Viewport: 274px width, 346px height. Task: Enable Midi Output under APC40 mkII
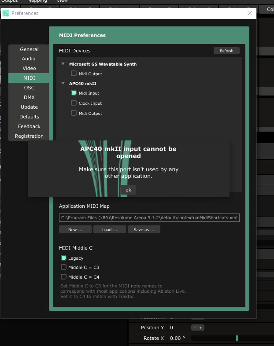pyautogui.click(x=74, y=114)
